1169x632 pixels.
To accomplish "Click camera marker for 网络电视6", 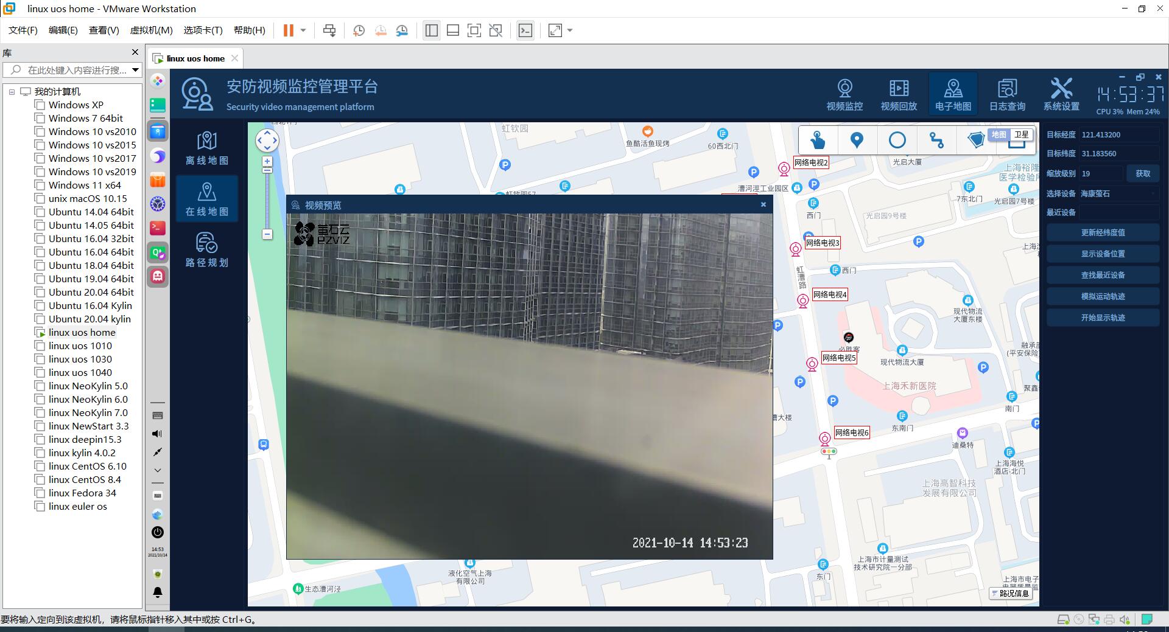I will [824, 439].
